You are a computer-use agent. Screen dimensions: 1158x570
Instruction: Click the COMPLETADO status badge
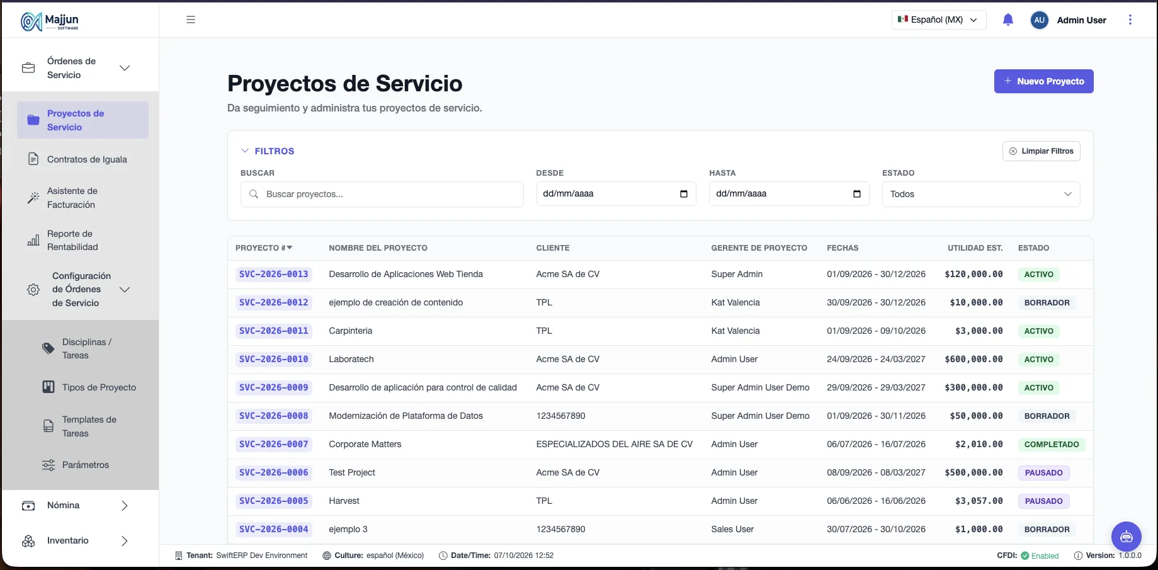pyautogui.click(x=1052, y=444)
